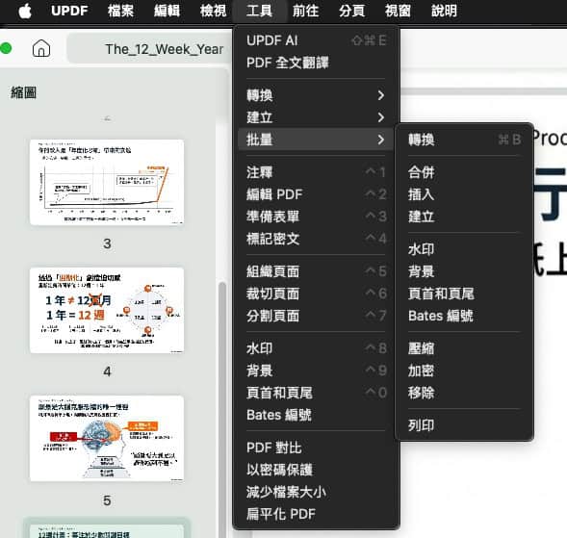Open page 4 thumbnail
Viewport: 567px width, 538px height.
click(x=107, y=310)
